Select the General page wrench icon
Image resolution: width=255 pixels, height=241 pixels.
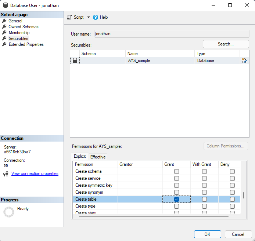(4, 21)
